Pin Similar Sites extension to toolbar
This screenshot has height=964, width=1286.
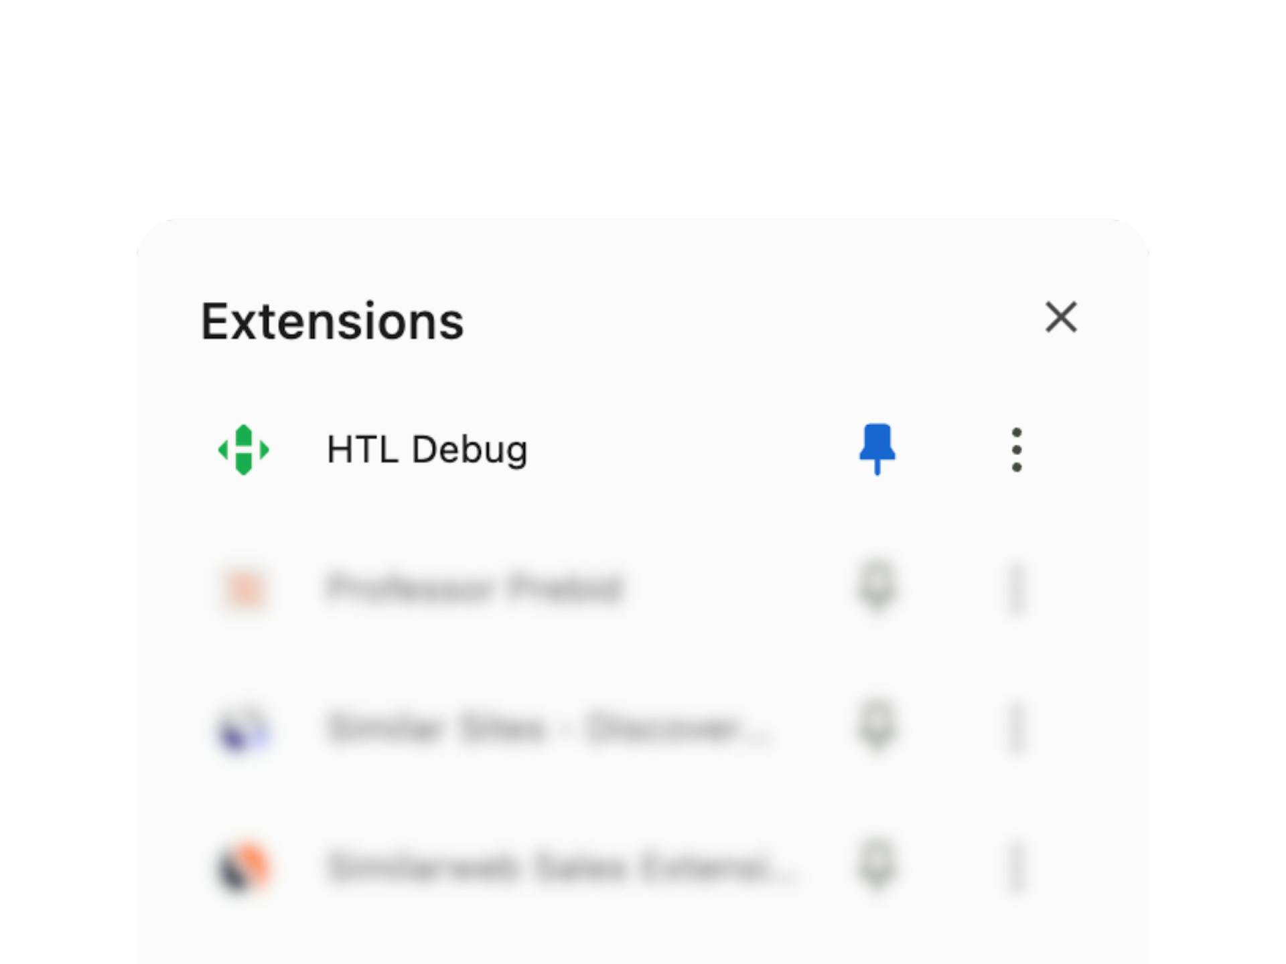tap(877, 728)
